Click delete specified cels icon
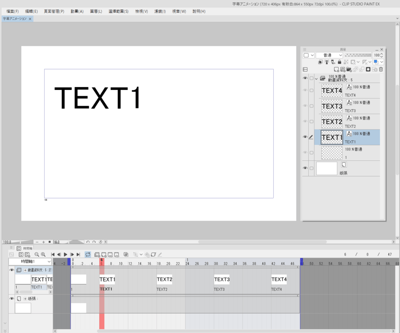 (x=117, y=254)
